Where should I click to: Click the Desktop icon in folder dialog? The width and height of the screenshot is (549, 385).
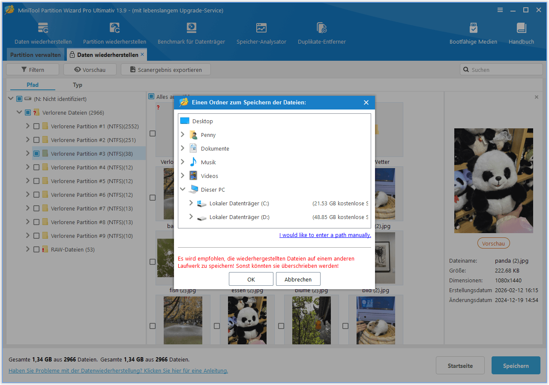185,121
